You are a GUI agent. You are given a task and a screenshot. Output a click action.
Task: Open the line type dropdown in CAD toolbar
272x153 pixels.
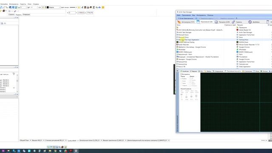76,8
